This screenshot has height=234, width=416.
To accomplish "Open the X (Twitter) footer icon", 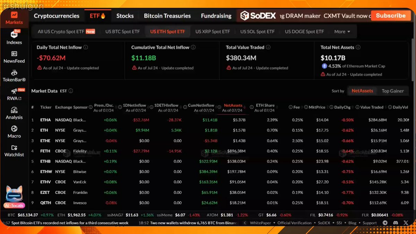I will coord(406,223).
